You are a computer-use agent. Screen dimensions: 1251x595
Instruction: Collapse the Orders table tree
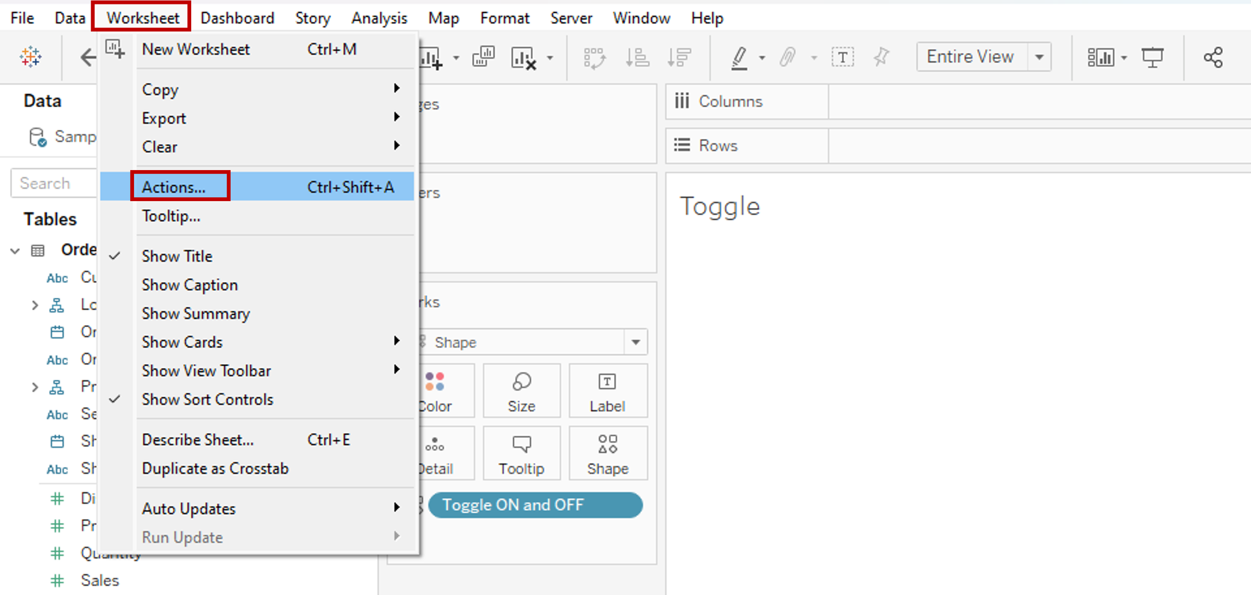(x=15, y=250)
